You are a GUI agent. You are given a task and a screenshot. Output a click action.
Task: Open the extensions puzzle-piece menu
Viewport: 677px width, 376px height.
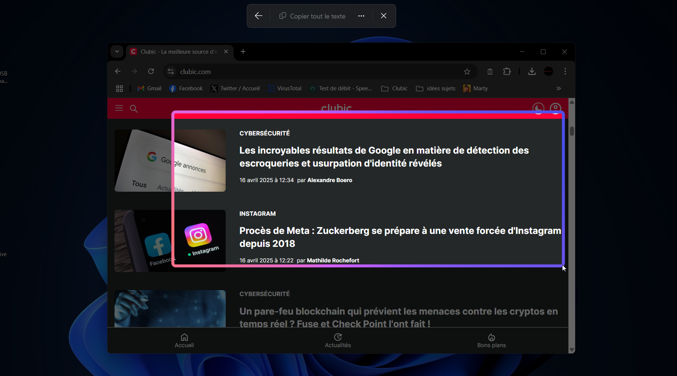[507, 71]
